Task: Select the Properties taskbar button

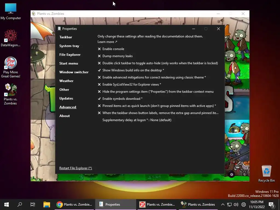Action: (116, 205)
